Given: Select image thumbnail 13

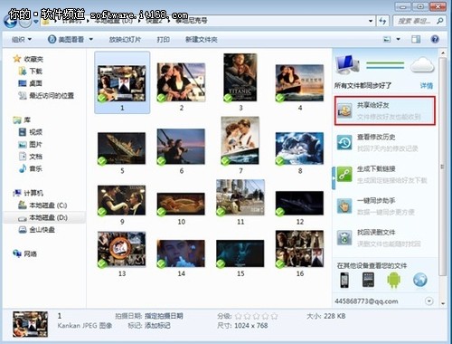Looking at the screenshot, I should (121, 250).
